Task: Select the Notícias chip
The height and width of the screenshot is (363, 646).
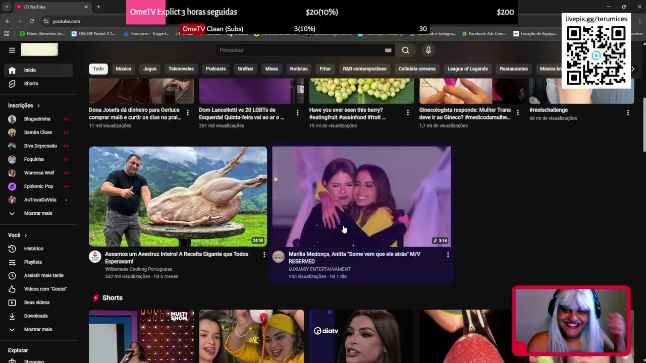Action: [299, 69]
